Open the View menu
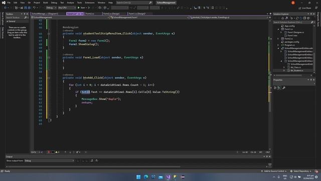Screen dimensions: 321x181 [x=22, y=3]
